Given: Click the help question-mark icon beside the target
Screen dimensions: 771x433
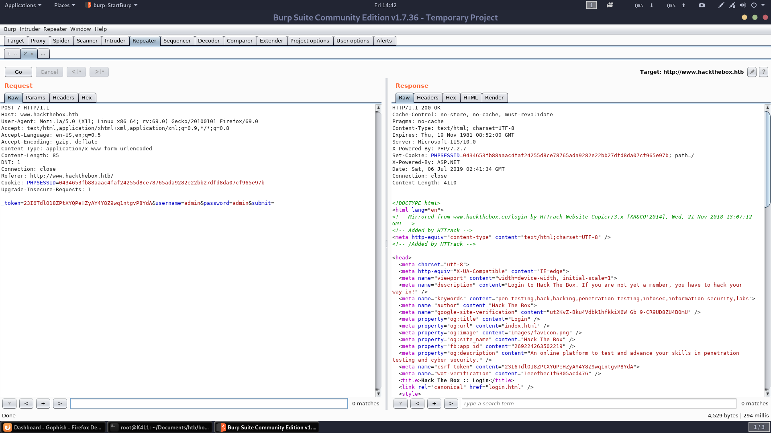Looking at the screenshot, I should click(x=763, y=72).
